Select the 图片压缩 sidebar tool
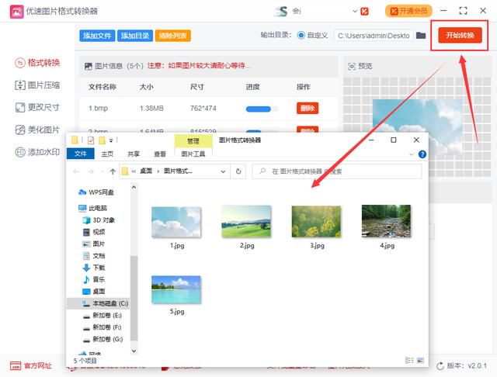This screenshot has width=497, height=377. pos(37,85)
